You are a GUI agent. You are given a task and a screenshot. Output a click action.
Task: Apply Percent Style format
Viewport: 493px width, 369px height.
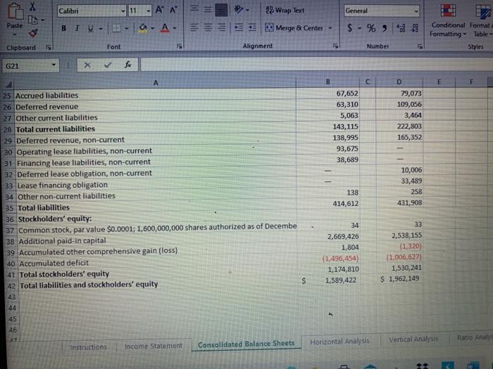click(371, 28)
